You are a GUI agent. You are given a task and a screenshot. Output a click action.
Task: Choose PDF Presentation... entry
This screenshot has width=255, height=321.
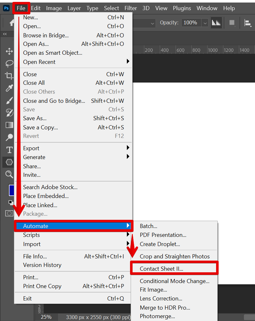174,235
